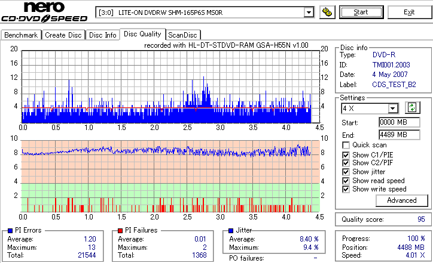This screenshot has width=433, height=263.
Task: Uncheck the Show jitter option
Action: 346,172
